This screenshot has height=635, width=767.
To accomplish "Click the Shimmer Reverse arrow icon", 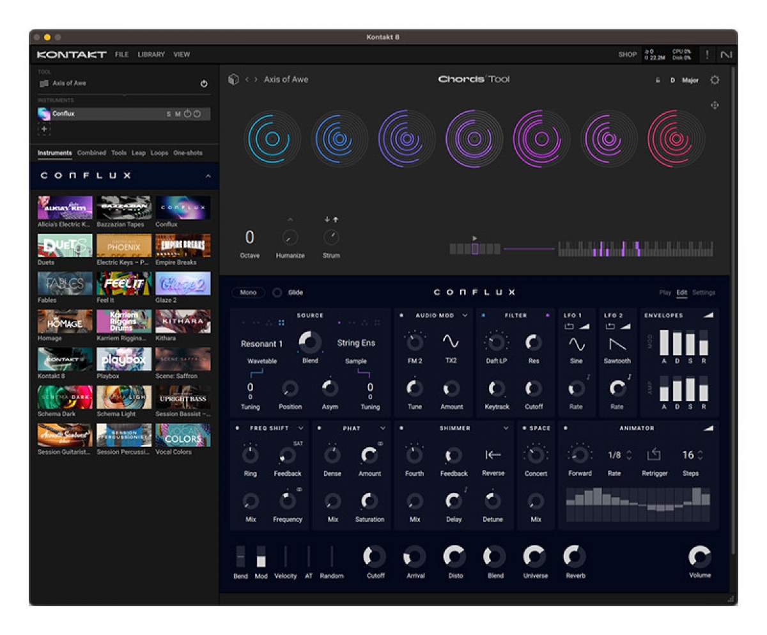I will [x=493, y=455].
